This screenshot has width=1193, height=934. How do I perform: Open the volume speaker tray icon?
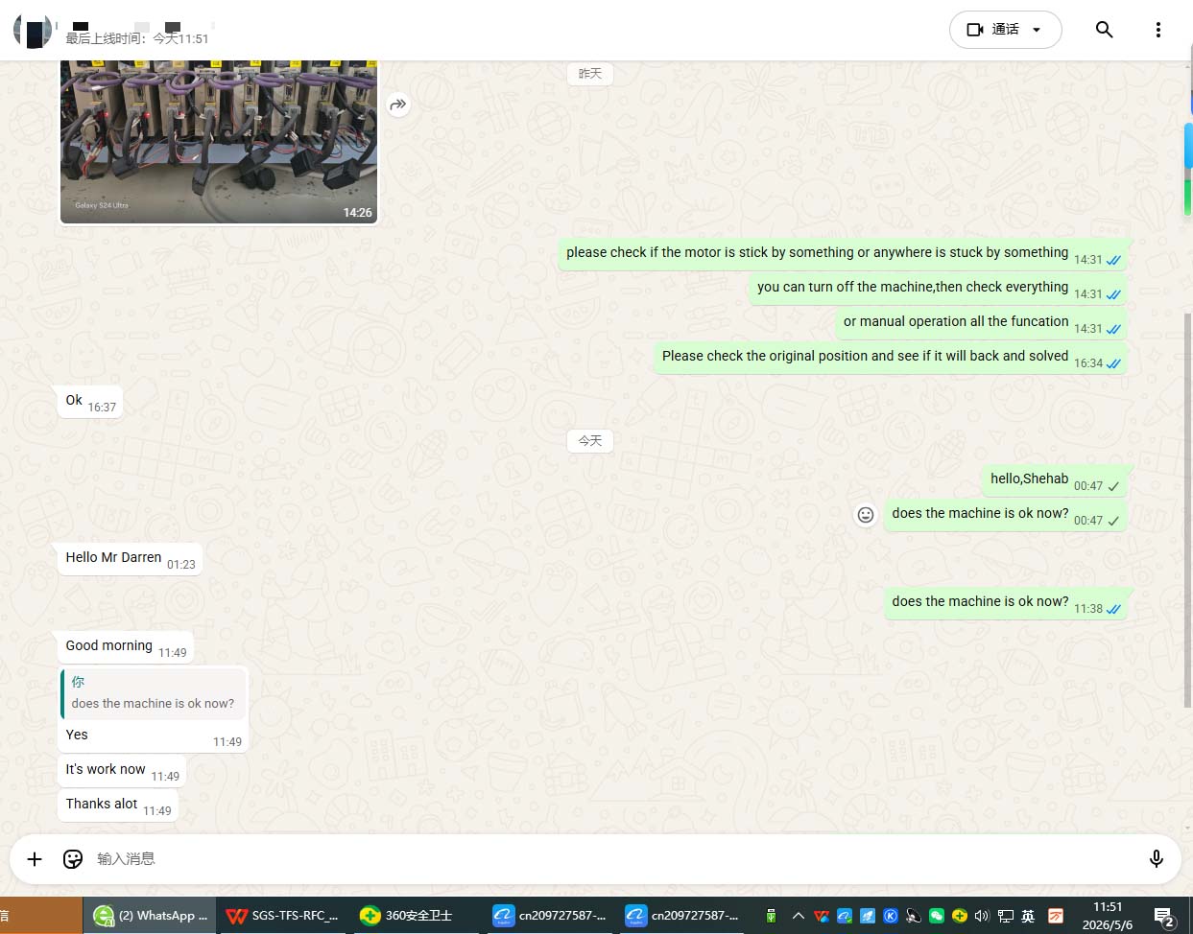[982, 917]
